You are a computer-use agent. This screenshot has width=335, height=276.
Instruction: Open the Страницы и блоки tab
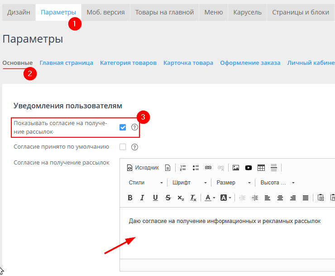301,12
